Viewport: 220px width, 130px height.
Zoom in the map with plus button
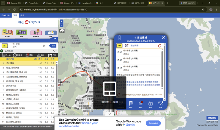tap(61, 21)
